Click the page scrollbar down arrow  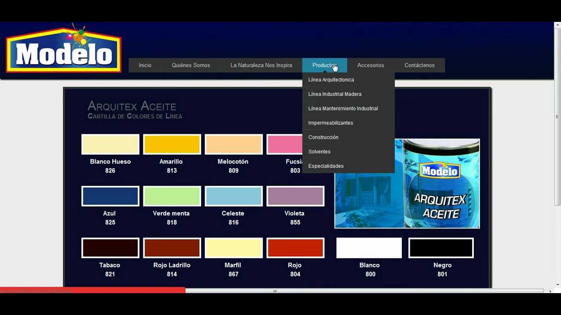(557, 285)
